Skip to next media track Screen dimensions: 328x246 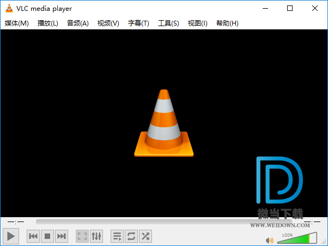coord(62,236)
